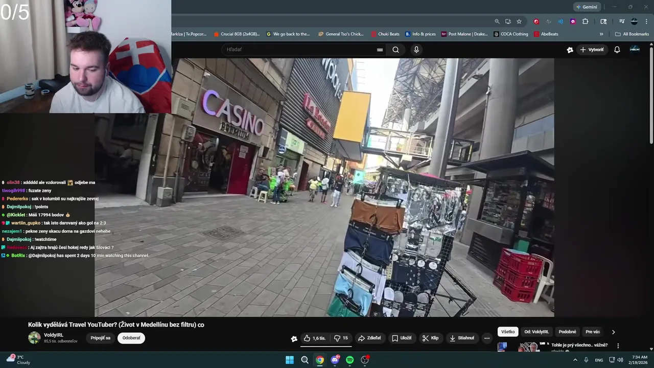Open the Crucial 8GB (2x4GB) bookmark
The width and height of the screenshot is (654, 368).
point(237,34)
